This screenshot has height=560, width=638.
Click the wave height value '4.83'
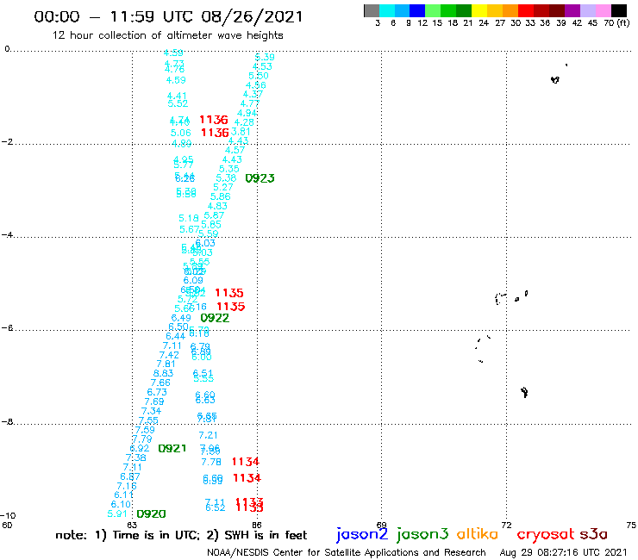point(217,206)
